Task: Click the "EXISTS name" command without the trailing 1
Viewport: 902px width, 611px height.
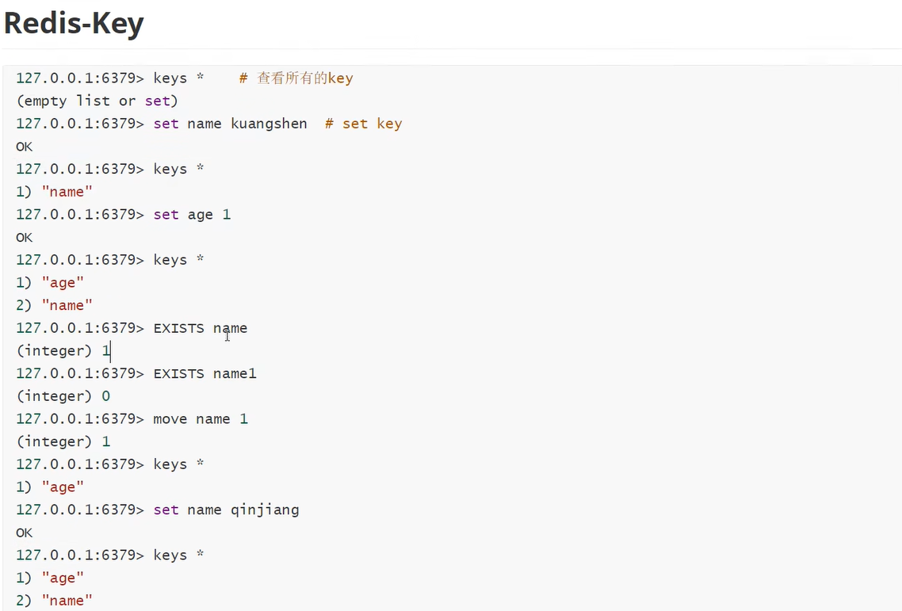Action: point(201,329)
